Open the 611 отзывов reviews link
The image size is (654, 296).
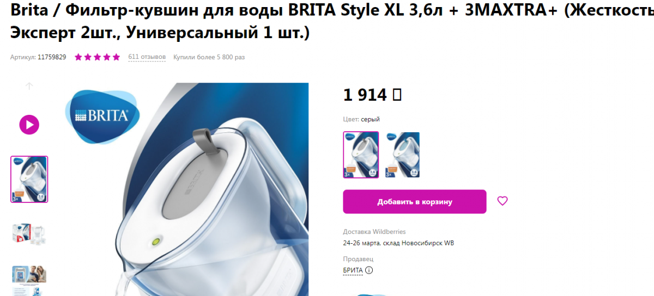(x=147, y=57)
